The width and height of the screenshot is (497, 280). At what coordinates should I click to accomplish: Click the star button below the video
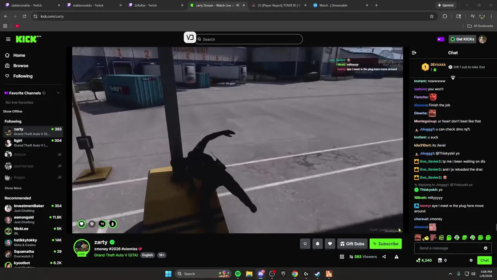coord(305,244)
